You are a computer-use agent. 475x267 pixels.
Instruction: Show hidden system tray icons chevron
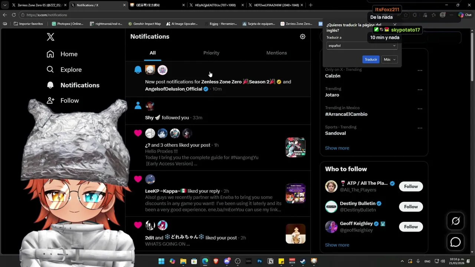click(x=402, y=261)
